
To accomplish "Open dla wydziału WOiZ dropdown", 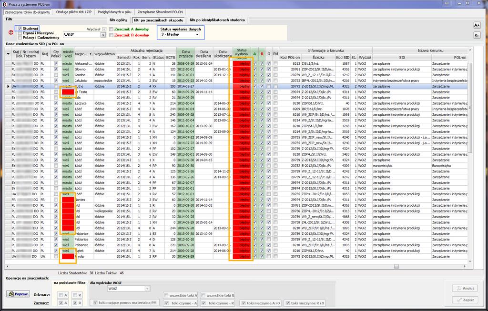I will [147, 289].
